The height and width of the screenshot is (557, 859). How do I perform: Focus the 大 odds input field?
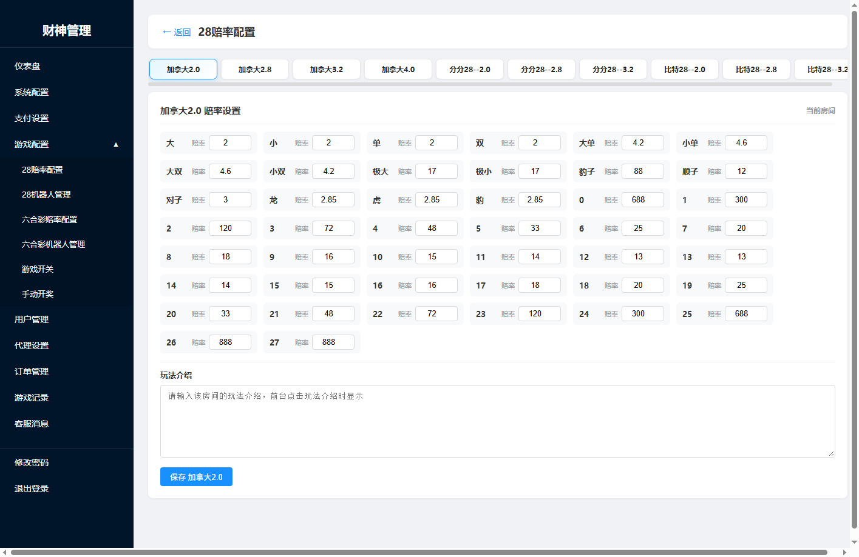[230, 143]
